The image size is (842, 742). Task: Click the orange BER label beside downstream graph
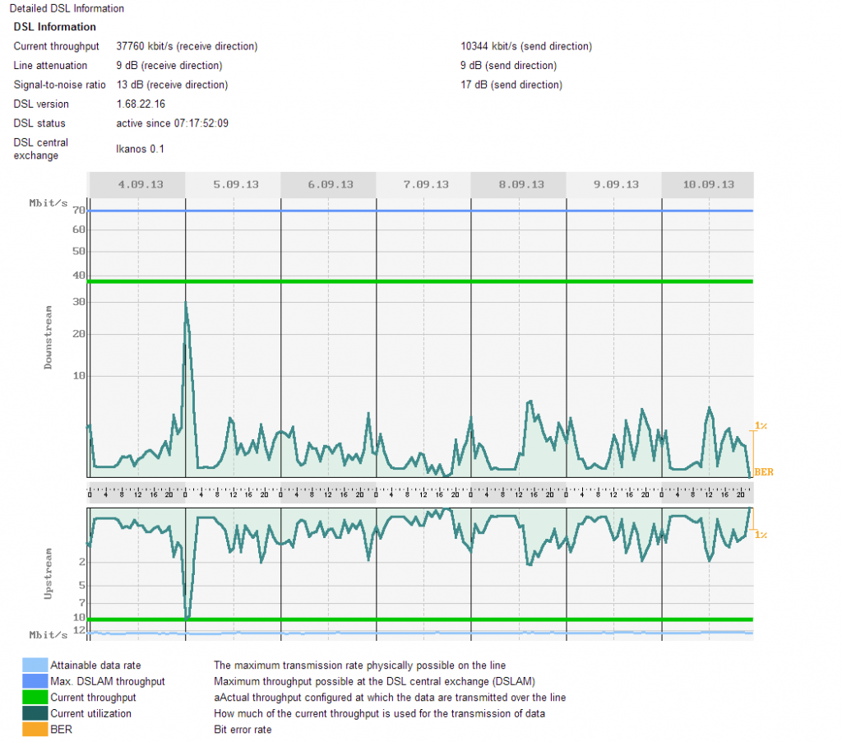(x=763, y=472)
